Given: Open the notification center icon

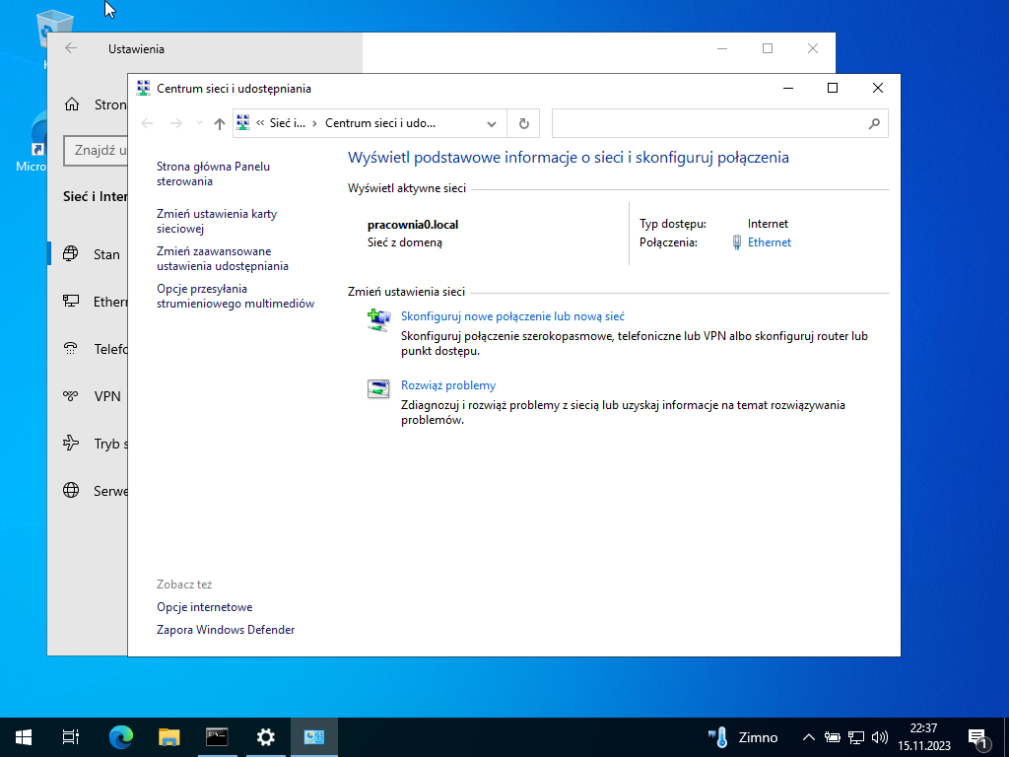Looking at the screenshot, I should (x=978, y=737).
